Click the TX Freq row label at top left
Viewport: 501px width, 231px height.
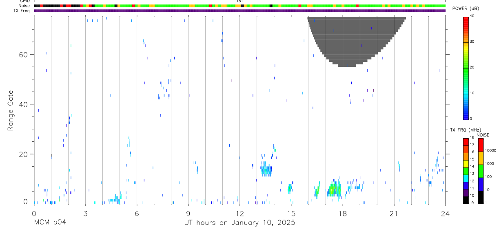22,11
